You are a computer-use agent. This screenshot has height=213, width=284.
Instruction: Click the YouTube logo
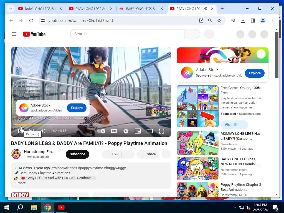pyautogui.click(x=34, y=34)
